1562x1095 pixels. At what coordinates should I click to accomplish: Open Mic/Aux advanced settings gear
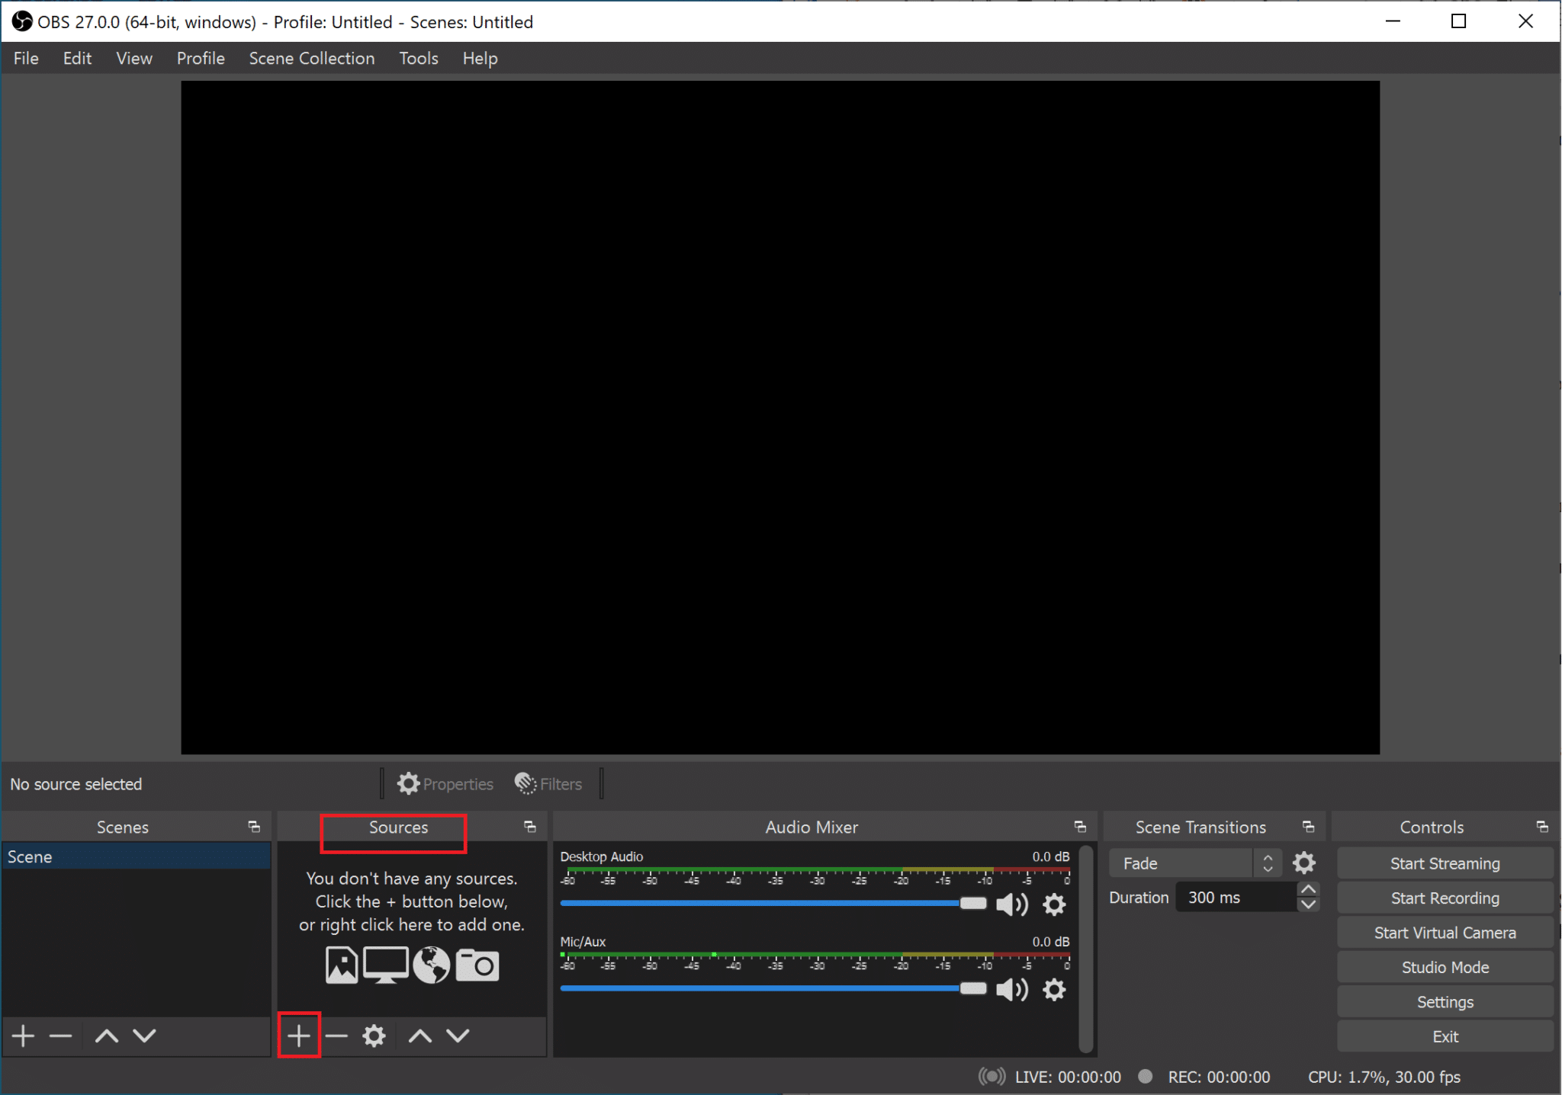pyautogui.click(x=1055, y=989)
